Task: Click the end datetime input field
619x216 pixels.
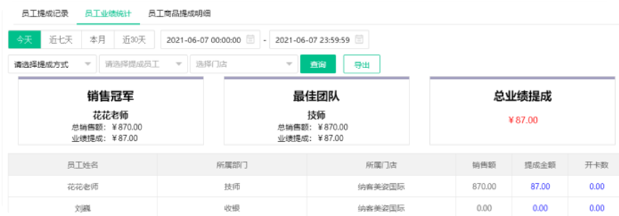Action: pos(312,40)
